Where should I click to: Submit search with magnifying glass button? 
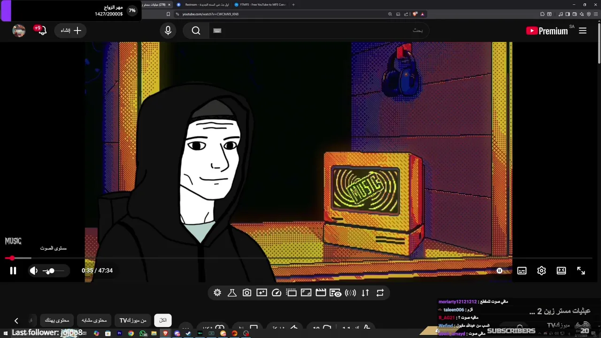(x=196, y=31)
